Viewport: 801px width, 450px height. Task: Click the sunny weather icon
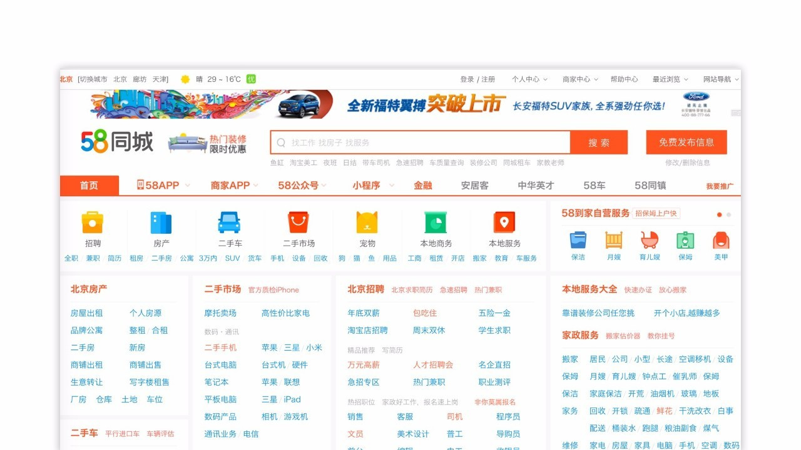coord(185,79)
